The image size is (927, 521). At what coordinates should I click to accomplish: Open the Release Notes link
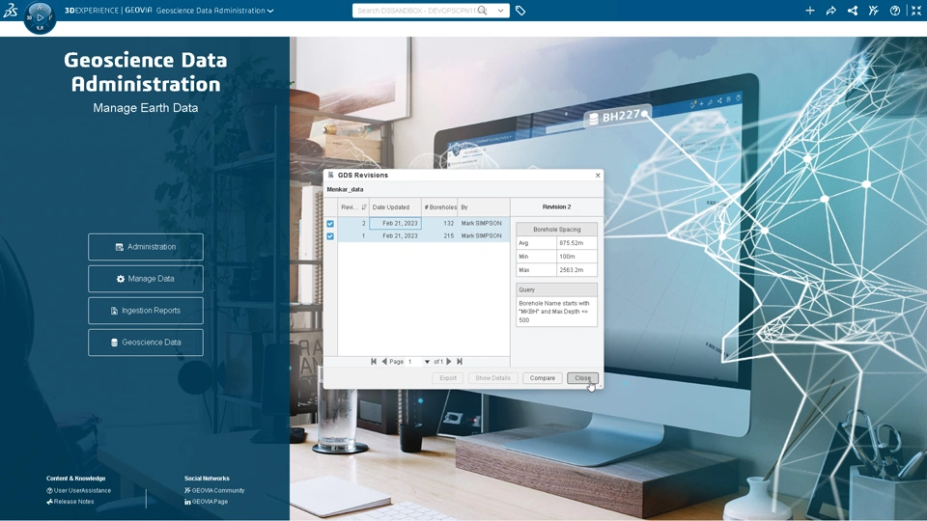coord(70,502)
